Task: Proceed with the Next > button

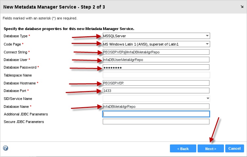Action: (211, 148)
